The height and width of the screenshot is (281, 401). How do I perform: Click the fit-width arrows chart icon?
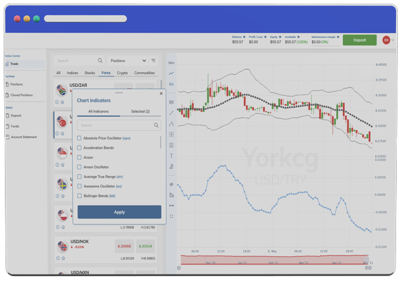pos(172,205)
